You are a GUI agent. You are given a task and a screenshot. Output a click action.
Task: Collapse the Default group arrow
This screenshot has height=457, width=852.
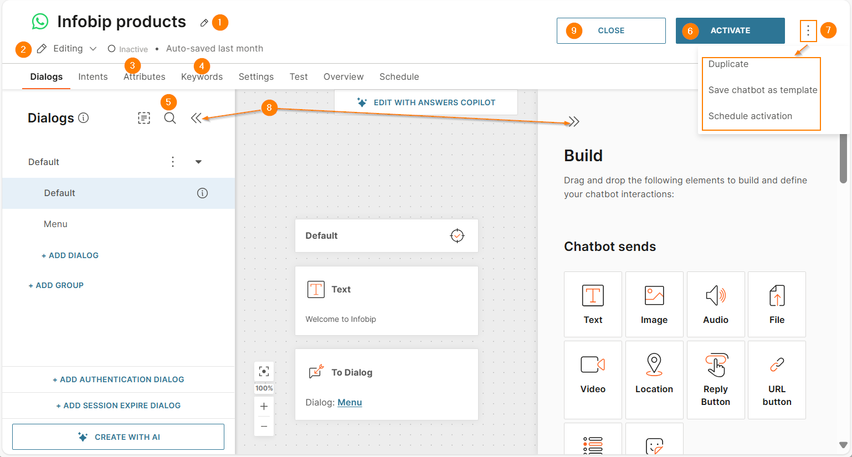click(198, 162)
